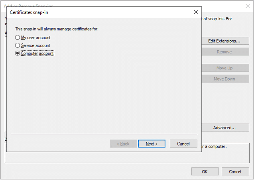Close the Add or Remove Snap-ins window
The image size is (256, 181).
tap(248, 6)
